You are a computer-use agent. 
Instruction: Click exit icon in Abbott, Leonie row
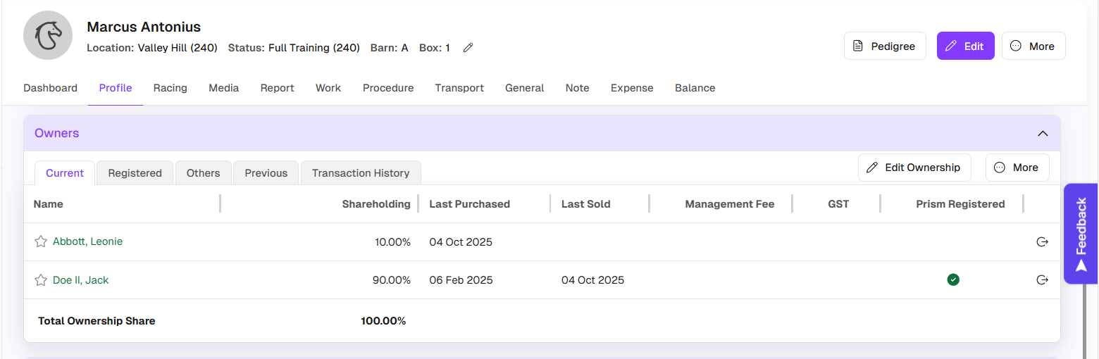[1042, 242]
